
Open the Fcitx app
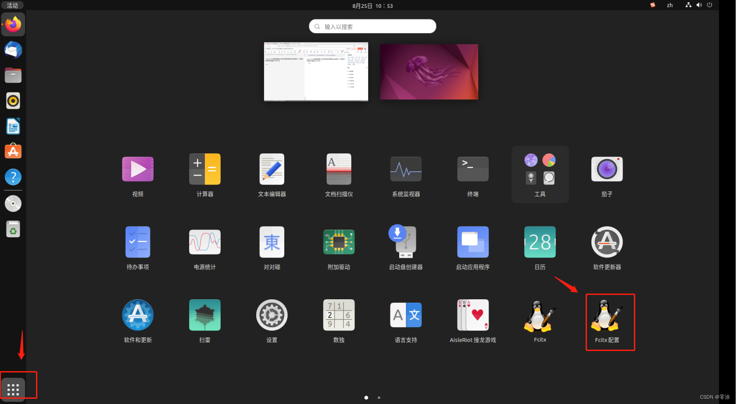[x=540, y=316]
